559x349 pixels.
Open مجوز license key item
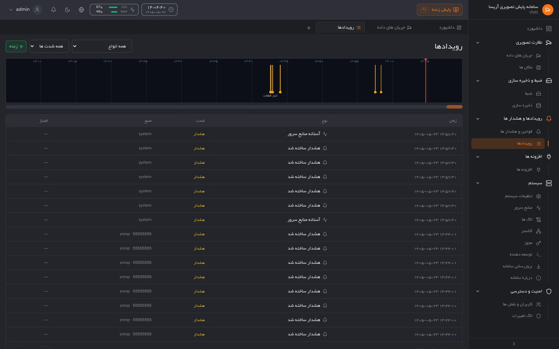pyautogui.click(x=533, y=243)
